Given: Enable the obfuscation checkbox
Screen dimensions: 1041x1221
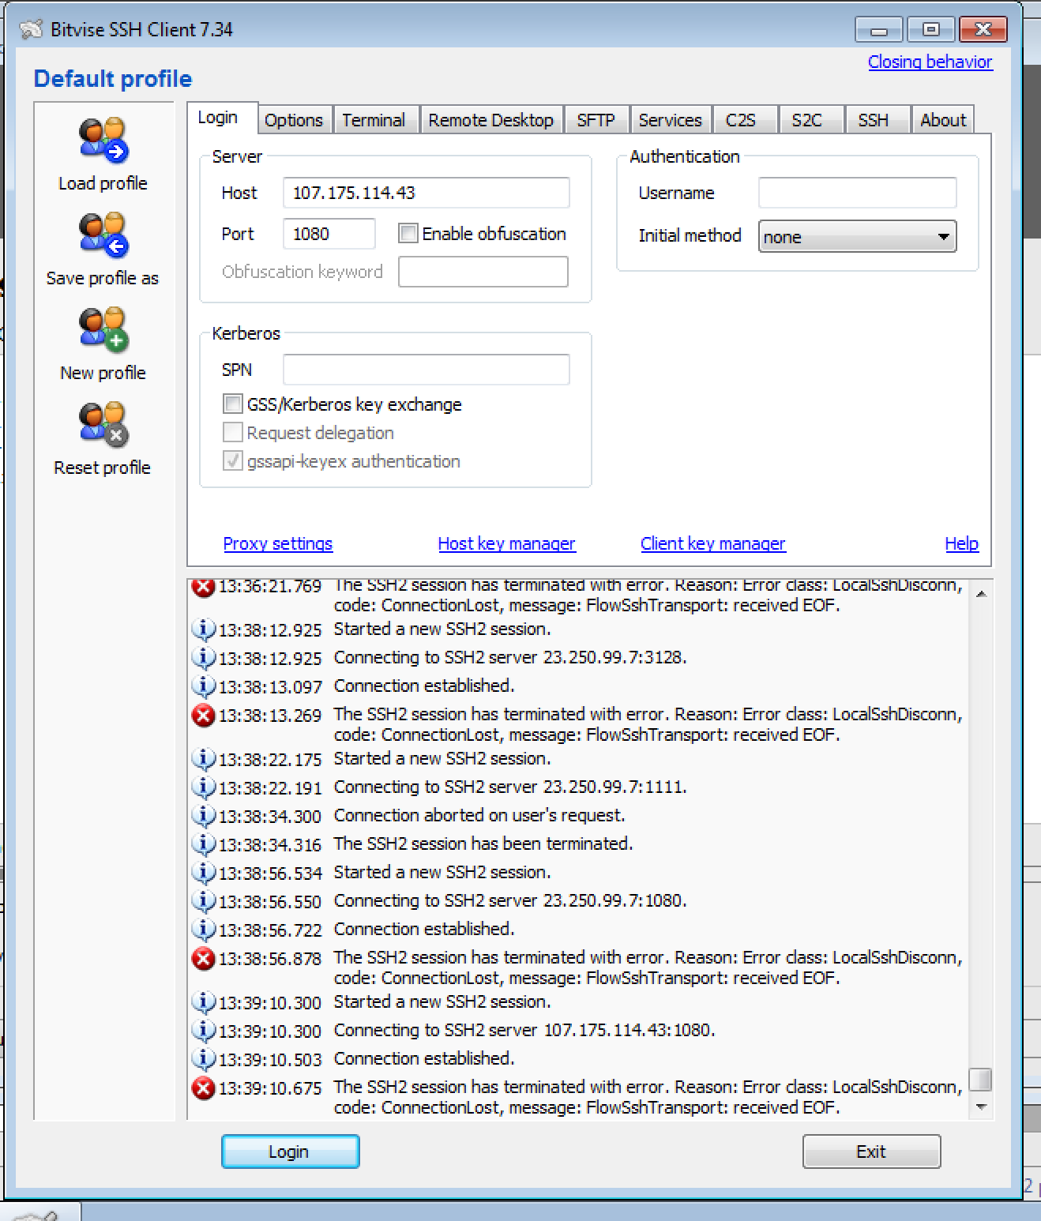Looking at the screenshot, I should pos(408,234).
